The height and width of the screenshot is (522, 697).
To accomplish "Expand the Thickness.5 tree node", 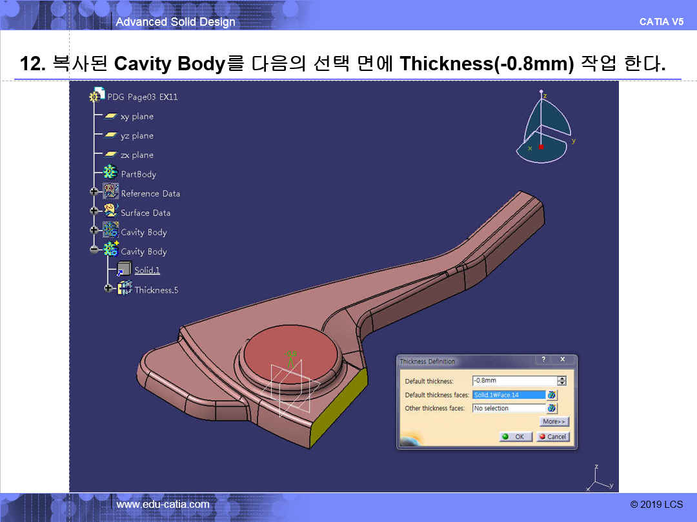I will coord(108,288).
